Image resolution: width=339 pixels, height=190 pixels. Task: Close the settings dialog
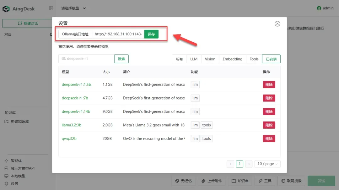click(277, 24)
